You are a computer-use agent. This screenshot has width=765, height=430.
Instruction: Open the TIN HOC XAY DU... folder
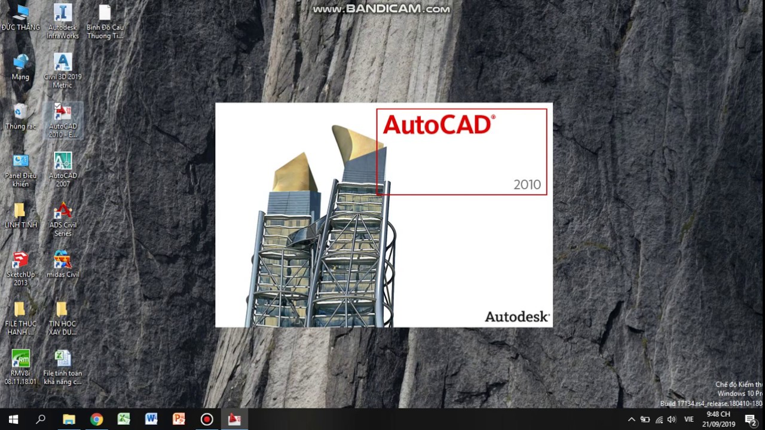[63, 319]
